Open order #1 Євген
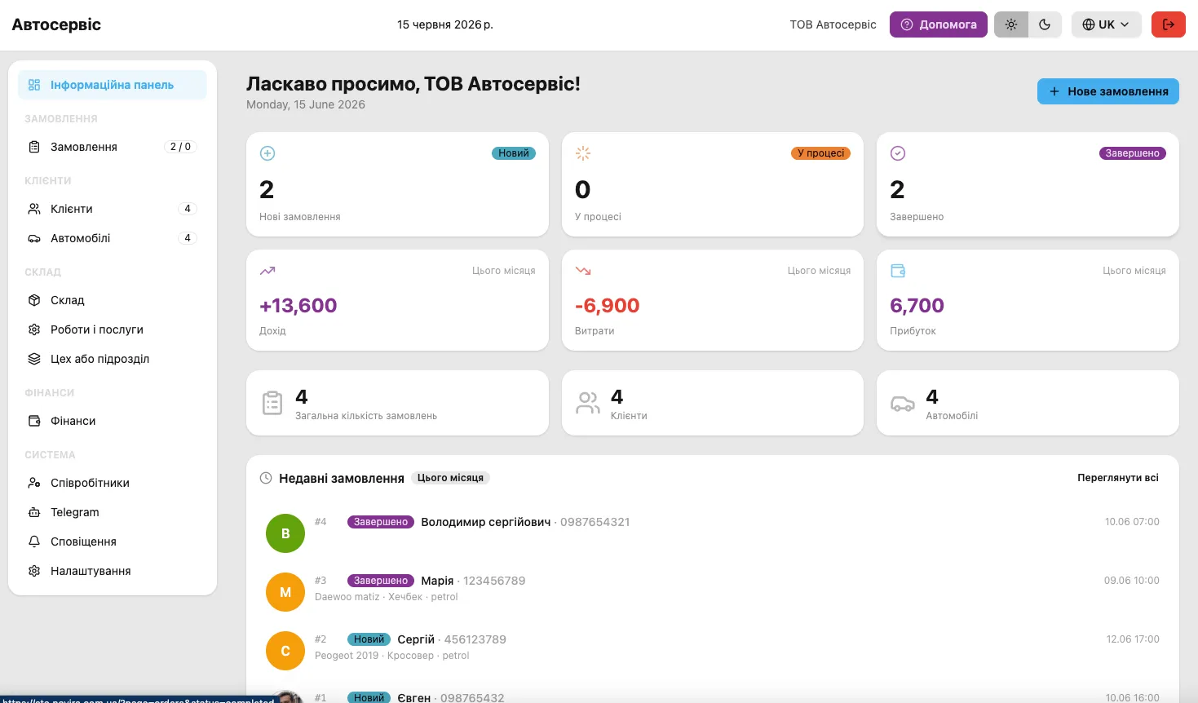 (x=713, y=695)
